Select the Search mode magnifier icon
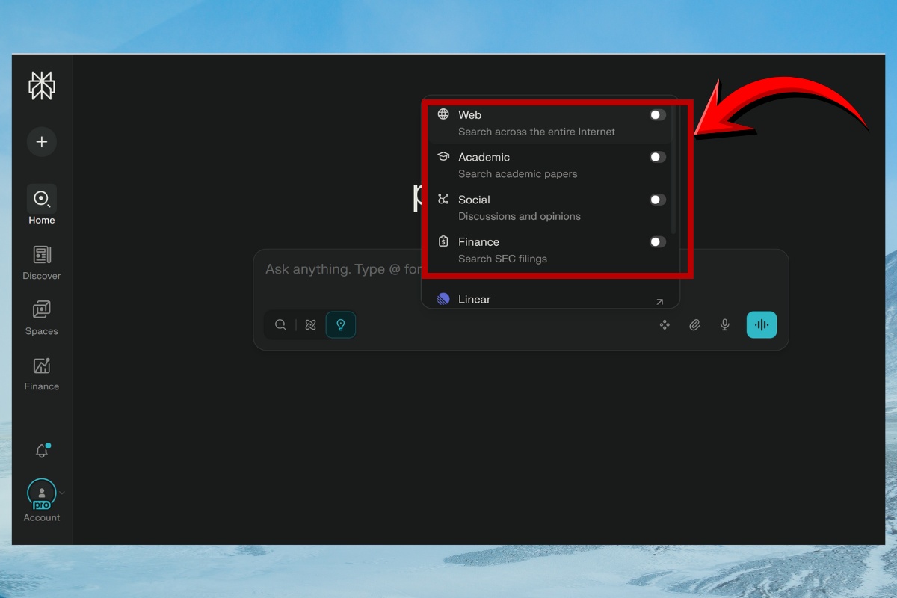 (280, 325)
